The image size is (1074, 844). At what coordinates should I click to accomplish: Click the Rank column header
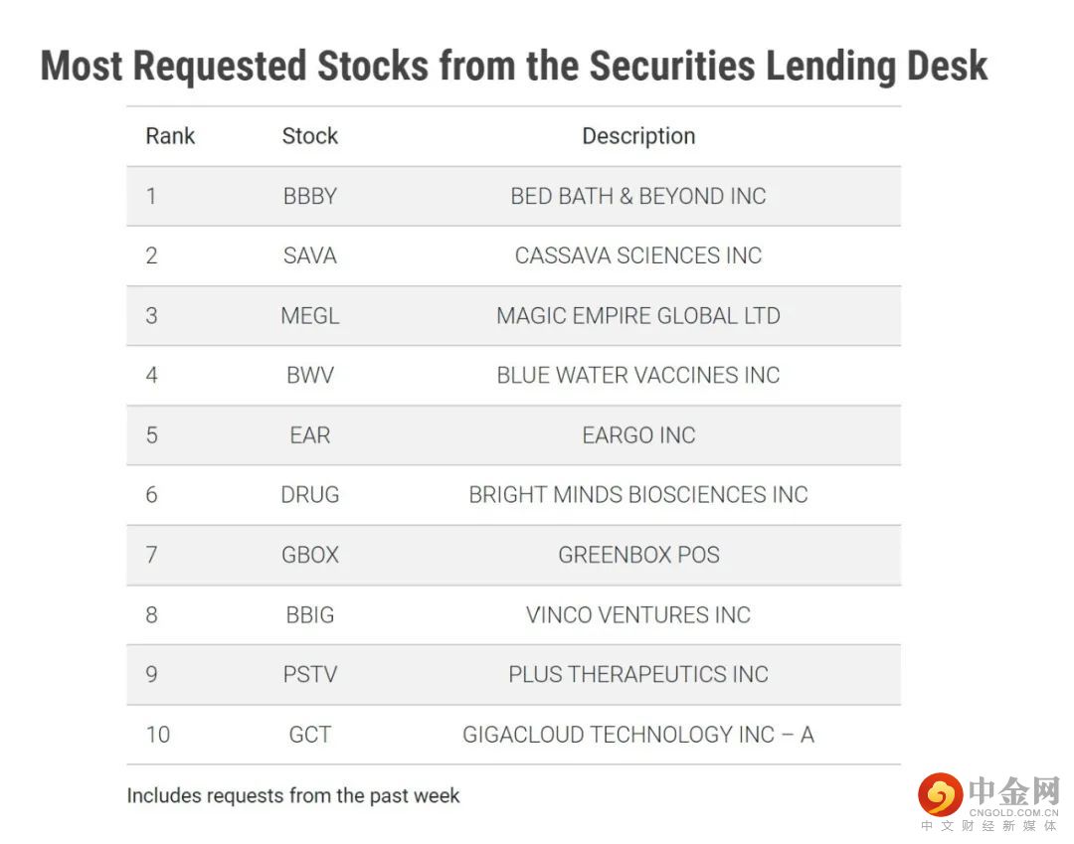click(x=170, y=136)
